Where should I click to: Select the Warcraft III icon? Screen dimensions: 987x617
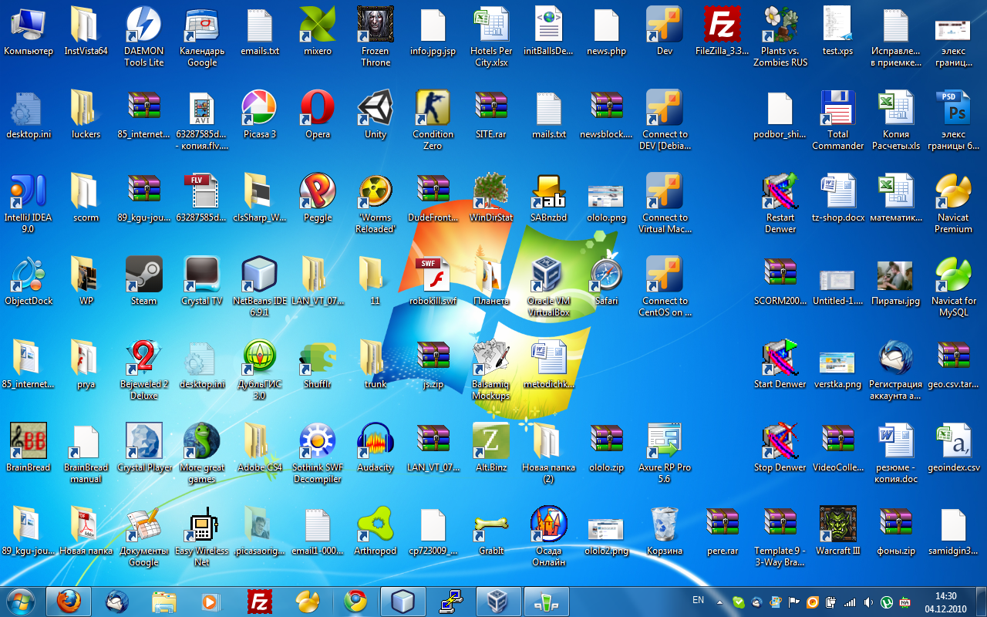837,525
